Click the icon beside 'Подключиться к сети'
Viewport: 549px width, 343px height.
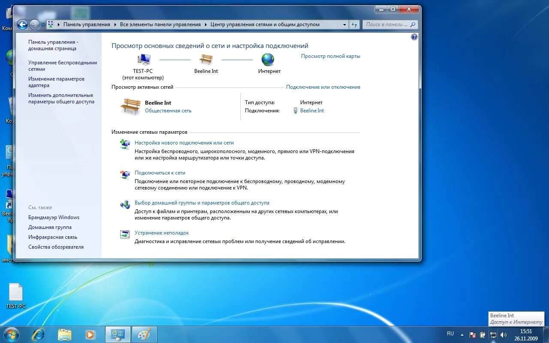(x=125, y=175)
